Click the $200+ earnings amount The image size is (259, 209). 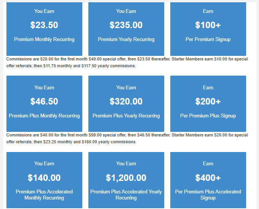coord(208,101)
